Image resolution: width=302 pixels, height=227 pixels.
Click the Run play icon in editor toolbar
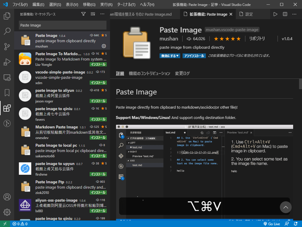[275, 14]
